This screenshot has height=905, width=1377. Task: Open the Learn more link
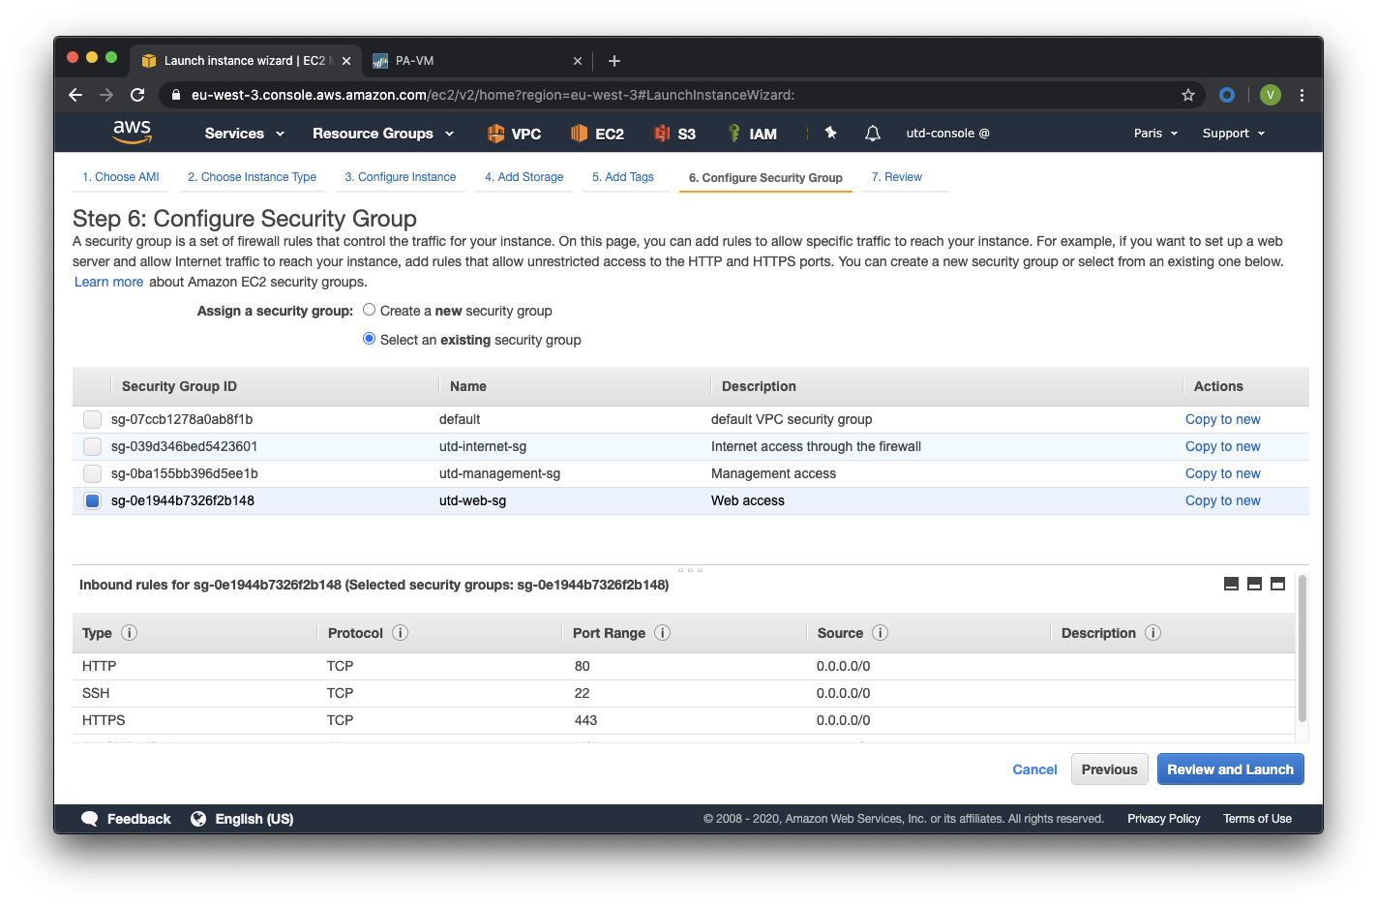pos(108,282)
